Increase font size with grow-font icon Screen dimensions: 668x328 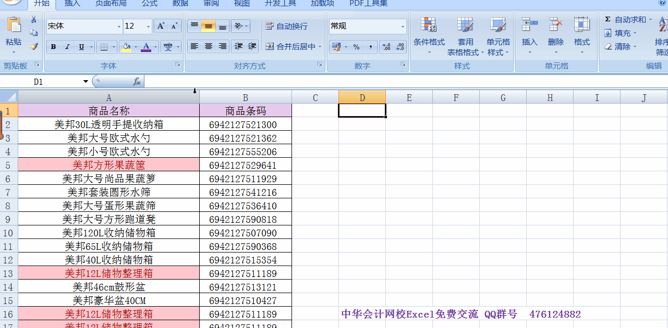point(161,26)
